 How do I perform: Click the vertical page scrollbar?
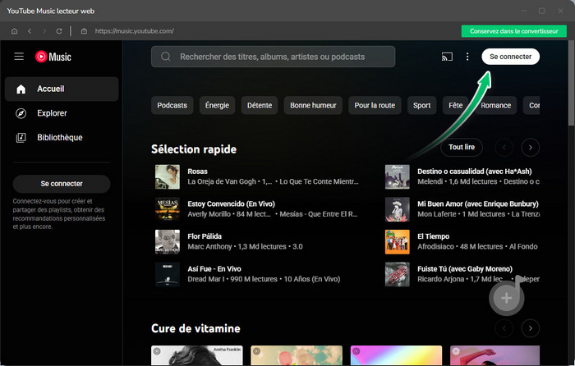[x=572, y=85]
